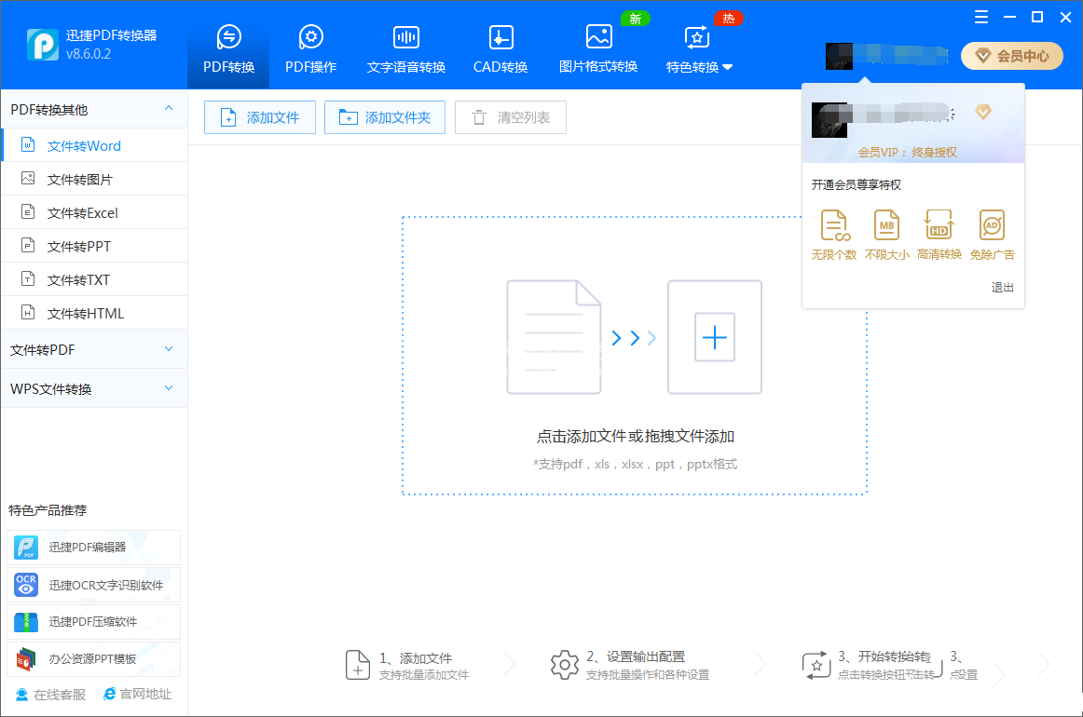1083x717 pixels.
Task: Click the 添加文件夹 button
Action: click(385, 117)
